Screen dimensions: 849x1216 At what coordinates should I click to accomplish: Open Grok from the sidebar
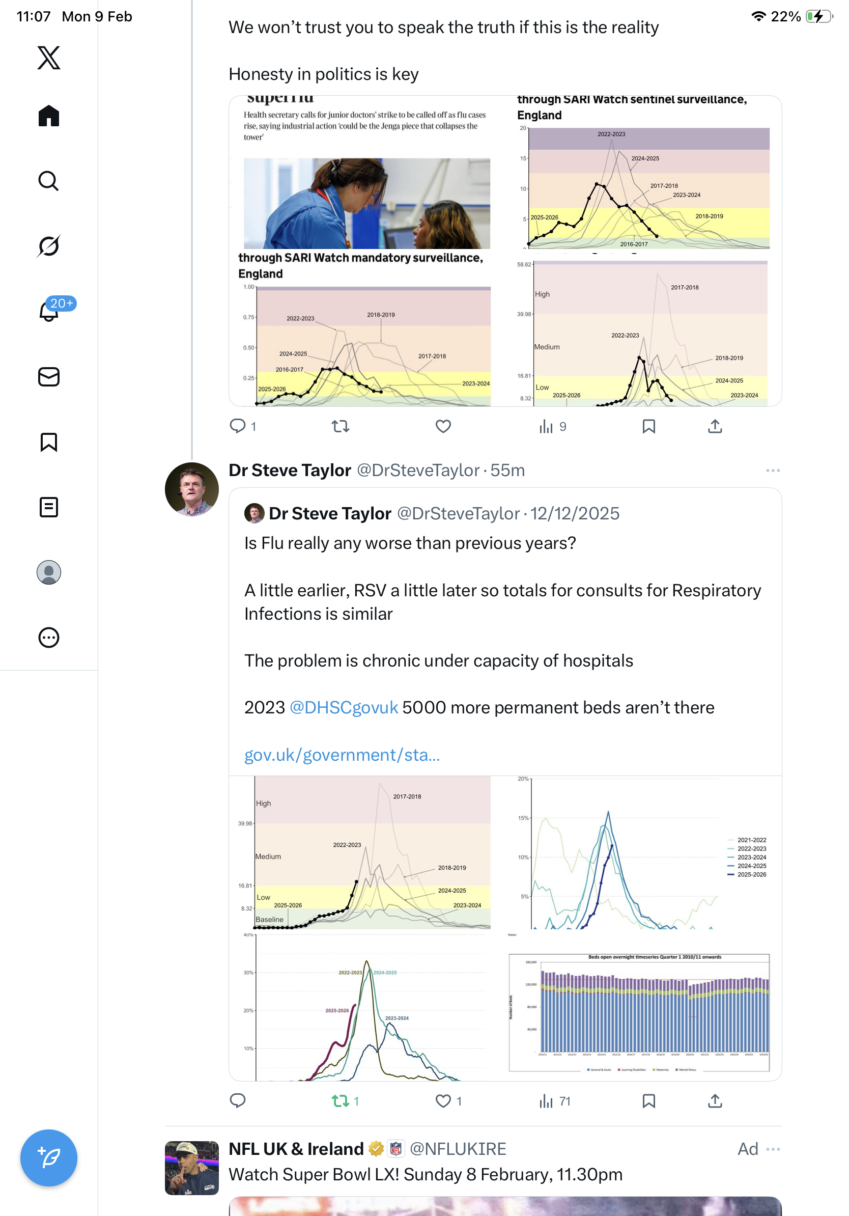[x=49, y=246]
